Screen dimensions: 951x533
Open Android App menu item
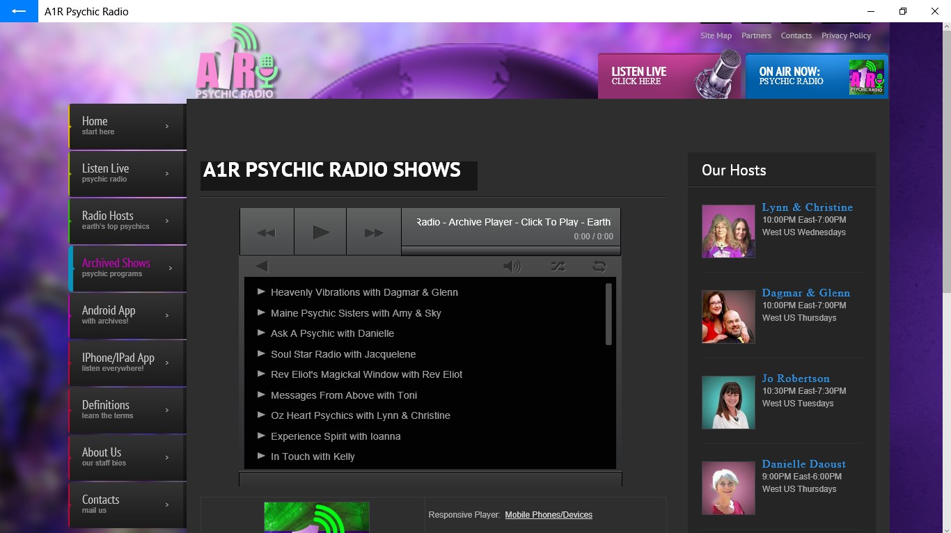127,315
